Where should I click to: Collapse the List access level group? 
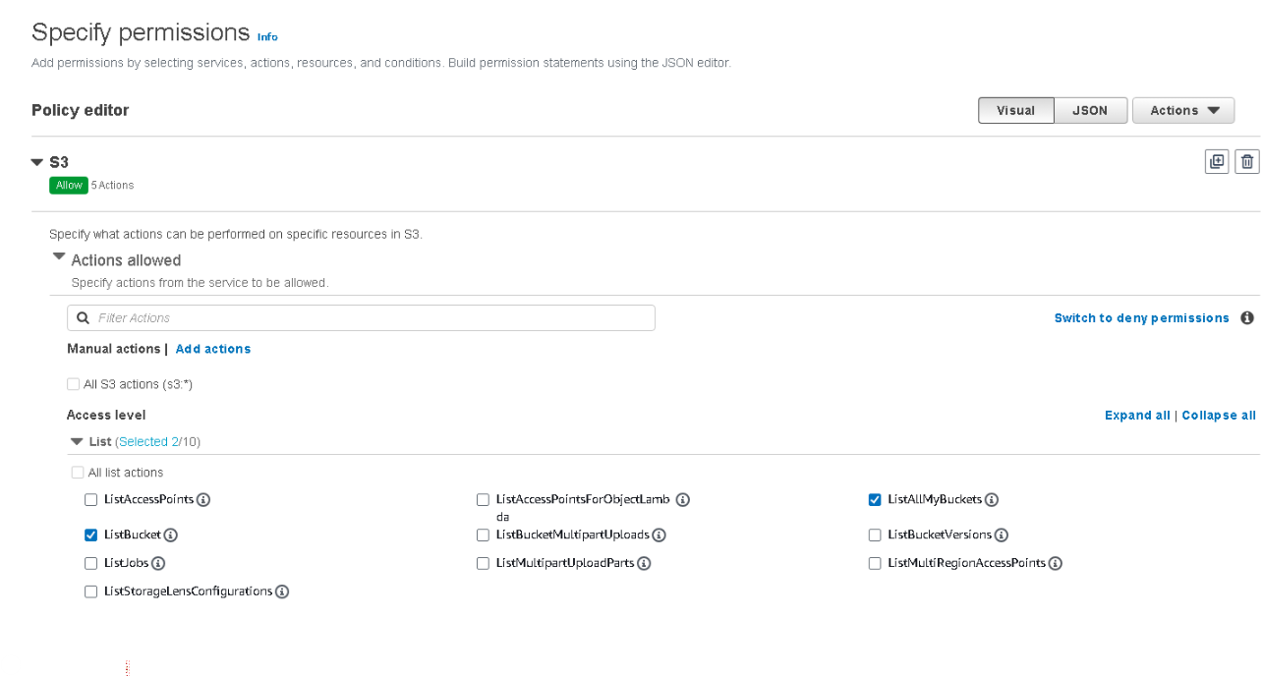point(77,442)
